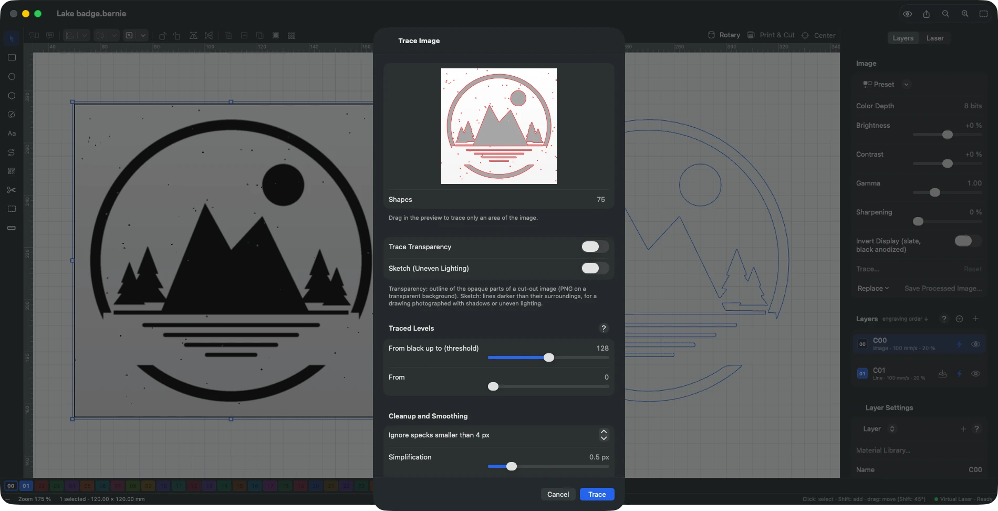Click the flip vertical toolbar icon

209,35
